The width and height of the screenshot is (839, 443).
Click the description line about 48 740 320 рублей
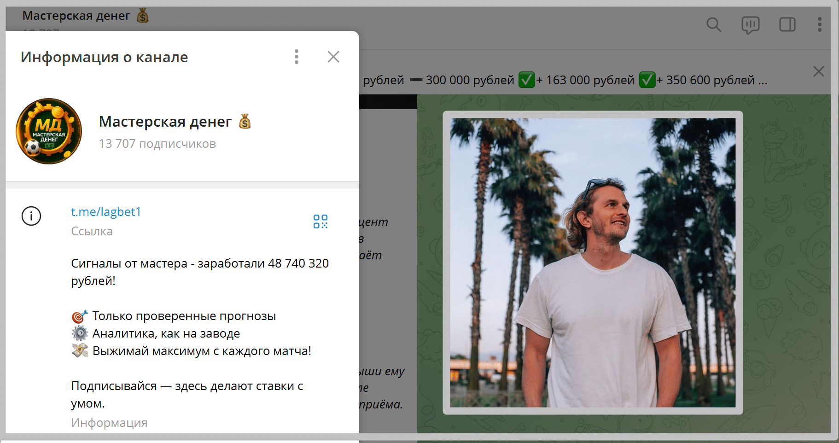(200, 272)
